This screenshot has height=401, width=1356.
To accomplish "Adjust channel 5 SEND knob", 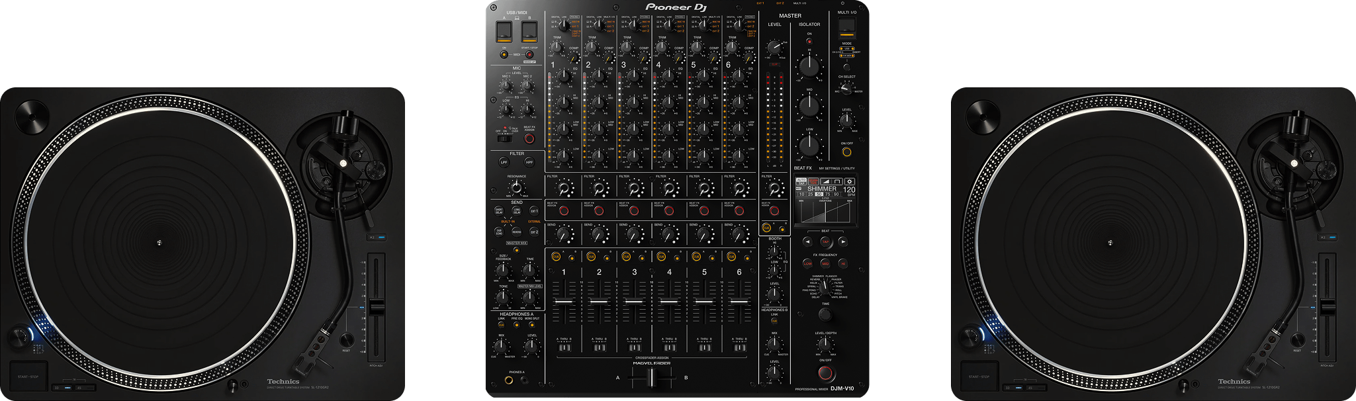I will tap(703, 234).
